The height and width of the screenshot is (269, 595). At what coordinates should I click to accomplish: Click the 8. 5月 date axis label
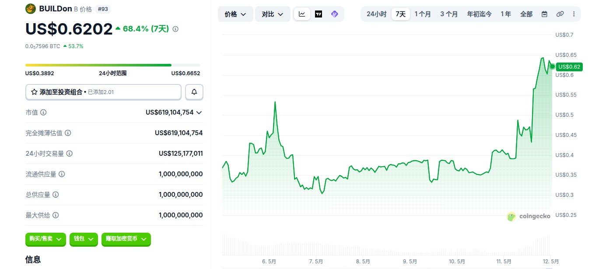(x=363, y=262)
